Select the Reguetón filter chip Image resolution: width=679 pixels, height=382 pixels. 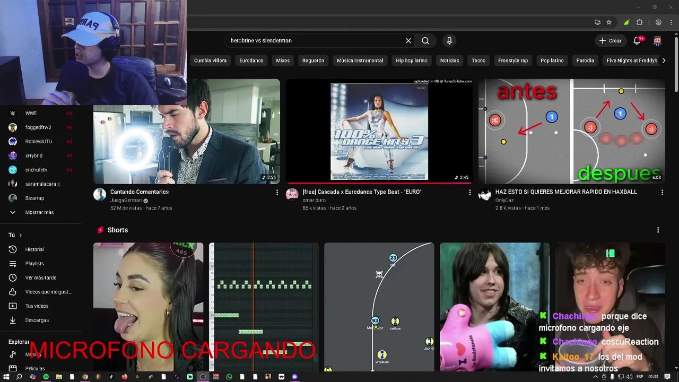[313, 60]
